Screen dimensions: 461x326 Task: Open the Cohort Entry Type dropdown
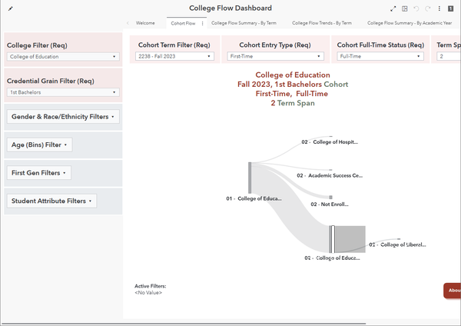(x=276, y=56)
